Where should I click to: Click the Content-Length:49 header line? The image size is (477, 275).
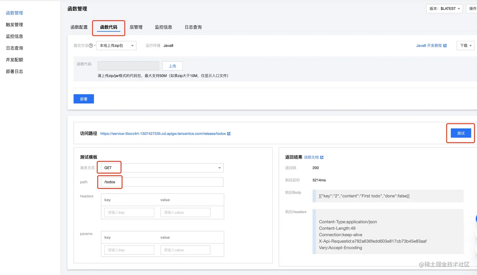click(x=337, y=228)
